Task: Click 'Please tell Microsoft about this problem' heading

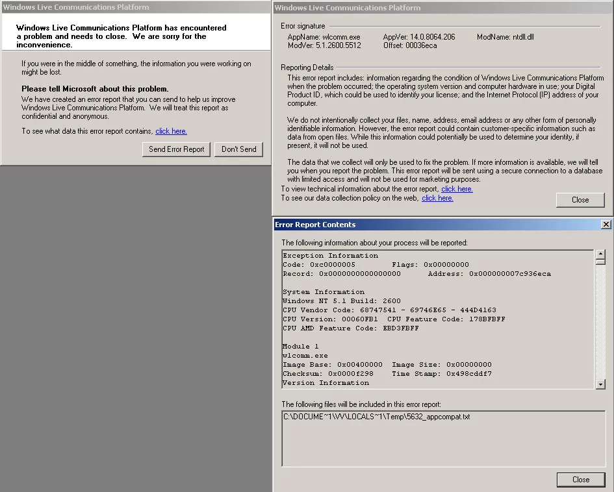Action: click(x=95, y=89)
